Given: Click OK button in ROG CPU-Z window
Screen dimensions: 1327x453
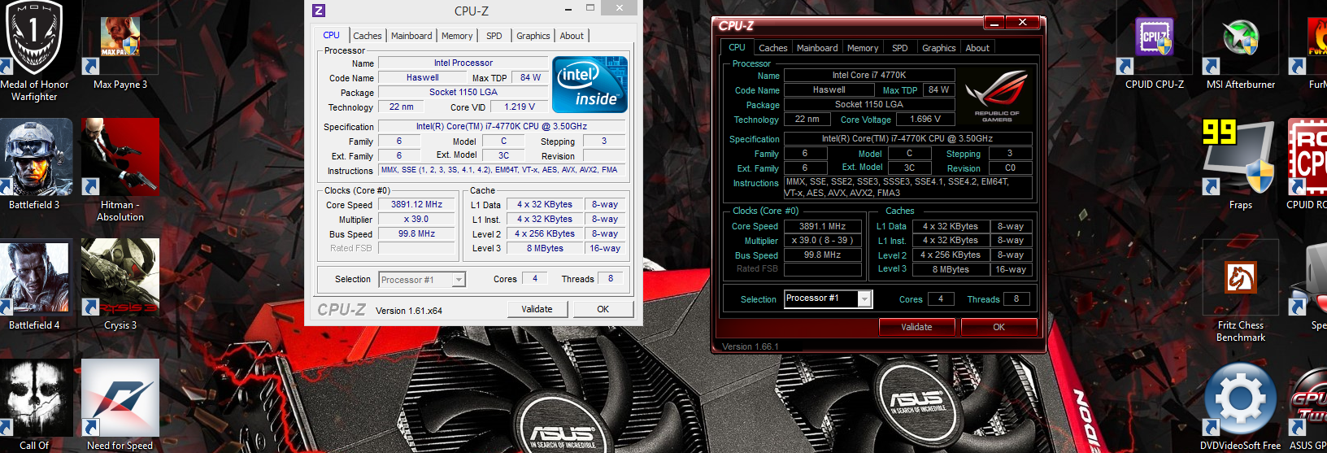Looking at the screenshot, I should pos(999,327).
